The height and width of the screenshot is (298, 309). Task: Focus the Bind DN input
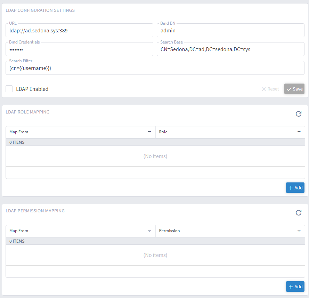230,31
